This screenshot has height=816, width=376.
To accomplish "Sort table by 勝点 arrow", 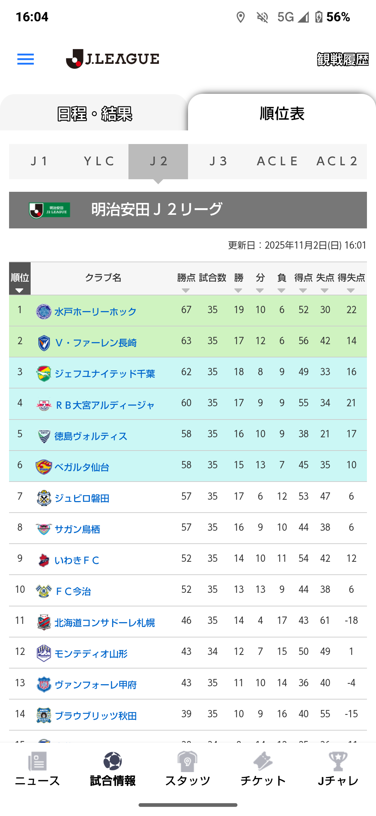I will coord(186,290).
